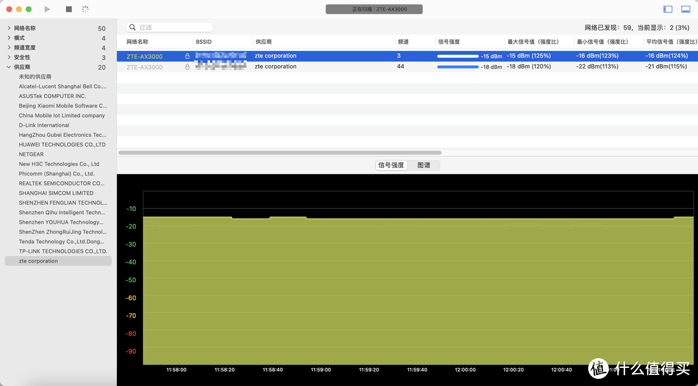The image size is (698, 386).
Task: Stop scanning with the square stop button
Action: pyautogui.click(x=69, y=9)
